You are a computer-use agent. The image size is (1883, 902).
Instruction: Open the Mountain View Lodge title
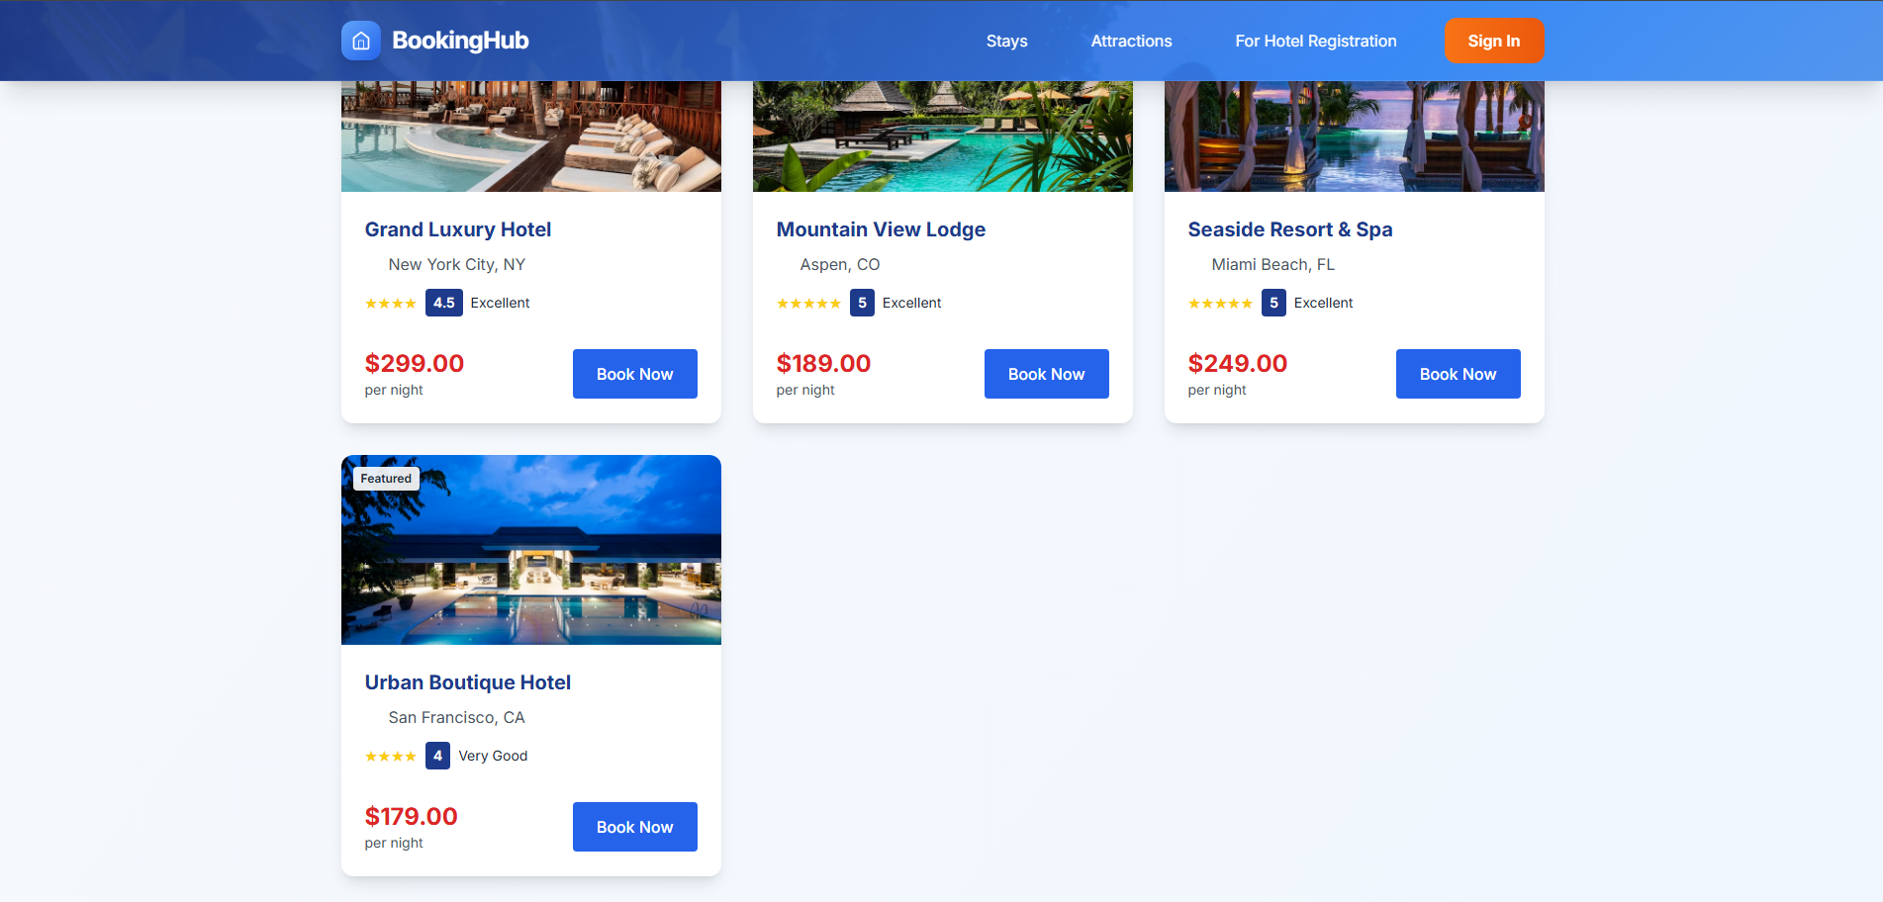coord(881,229)
